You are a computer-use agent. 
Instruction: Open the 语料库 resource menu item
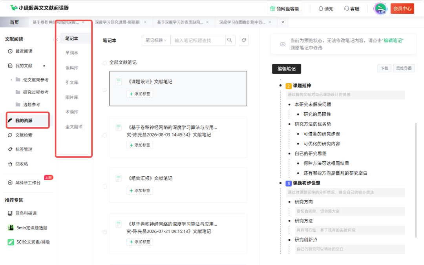(x=72, y=68)
